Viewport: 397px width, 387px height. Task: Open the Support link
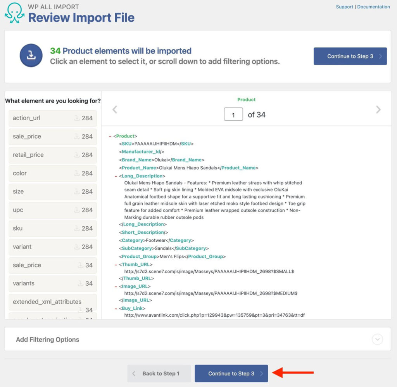point(344,7)
